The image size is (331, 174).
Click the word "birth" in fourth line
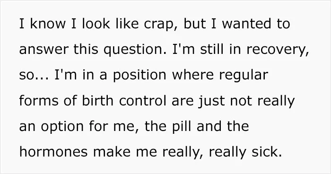pyautogui.click(x=98, y=101)
